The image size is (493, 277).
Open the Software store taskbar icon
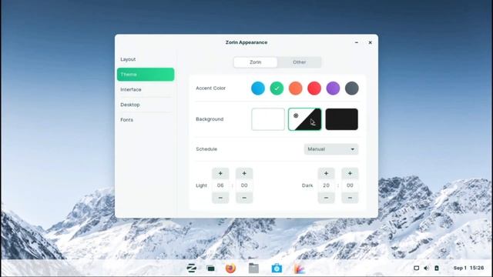pyautogui.click(x=277, y=269)
